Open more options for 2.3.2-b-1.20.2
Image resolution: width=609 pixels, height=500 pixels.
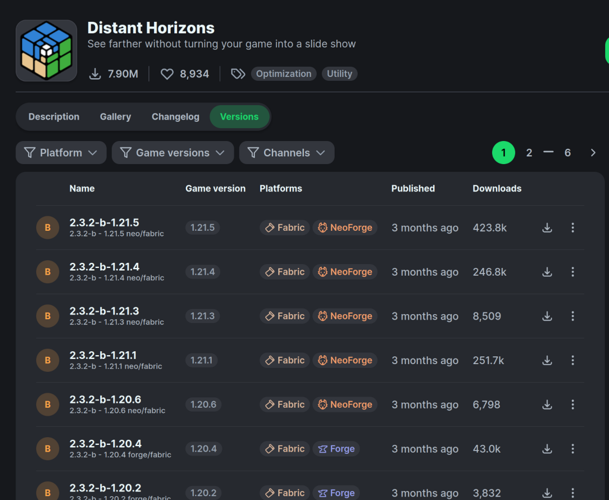click(573, 493)
